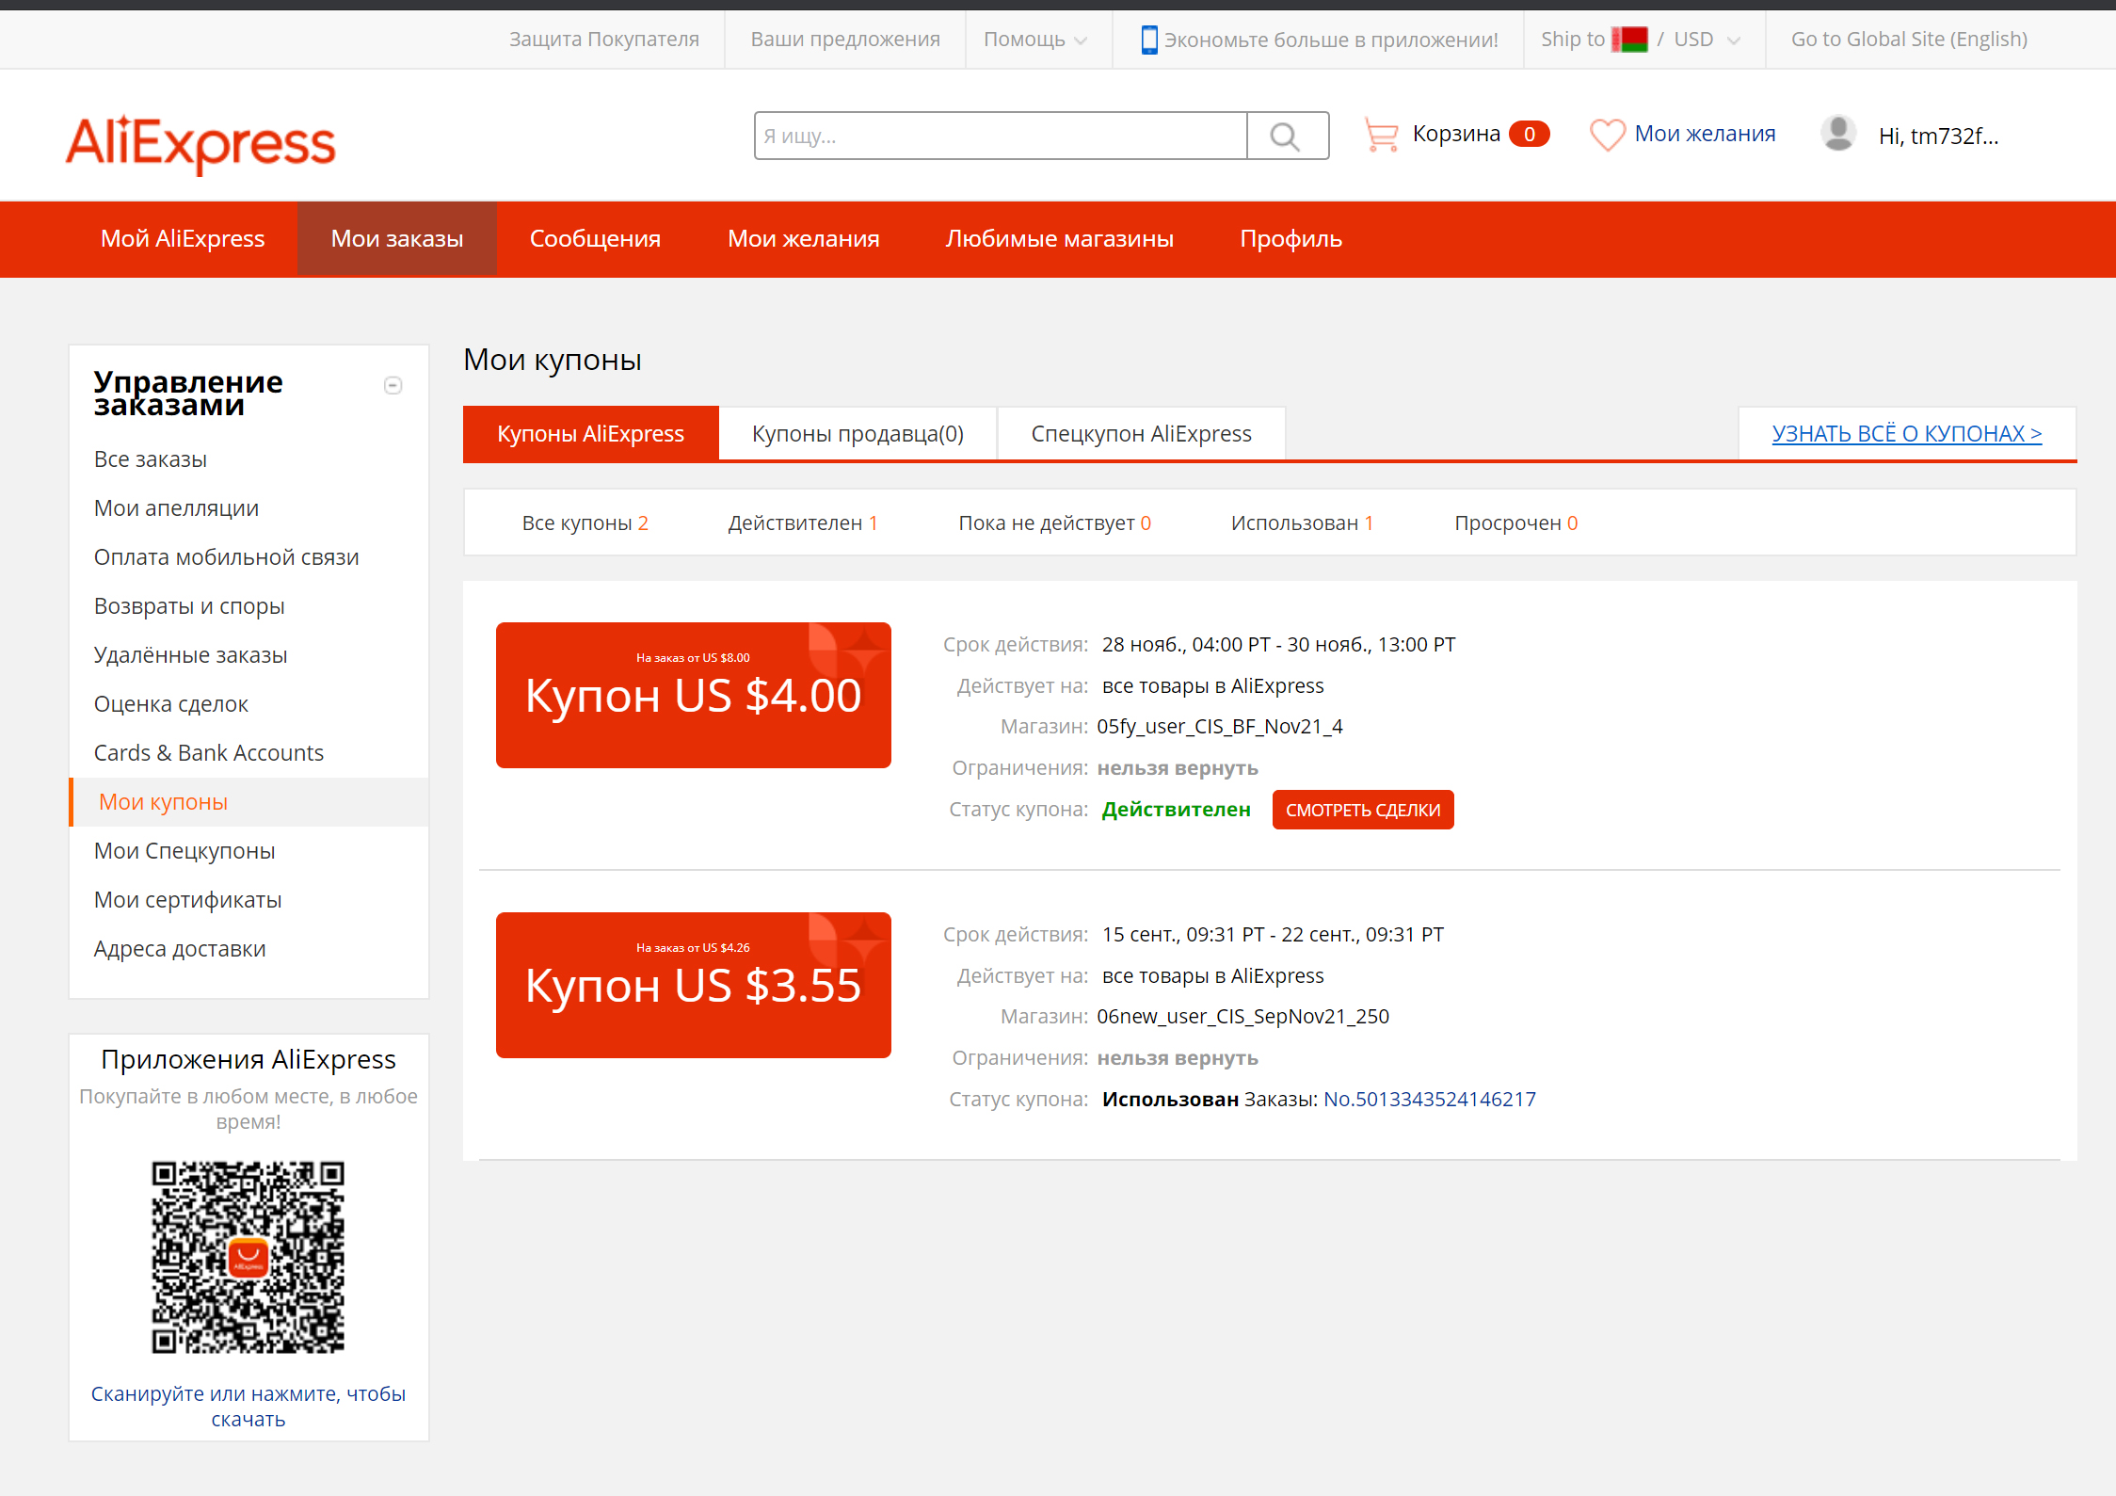Click the СМОТРЕТЬ СДЕЛКИ button

(x=1363, y=810)
